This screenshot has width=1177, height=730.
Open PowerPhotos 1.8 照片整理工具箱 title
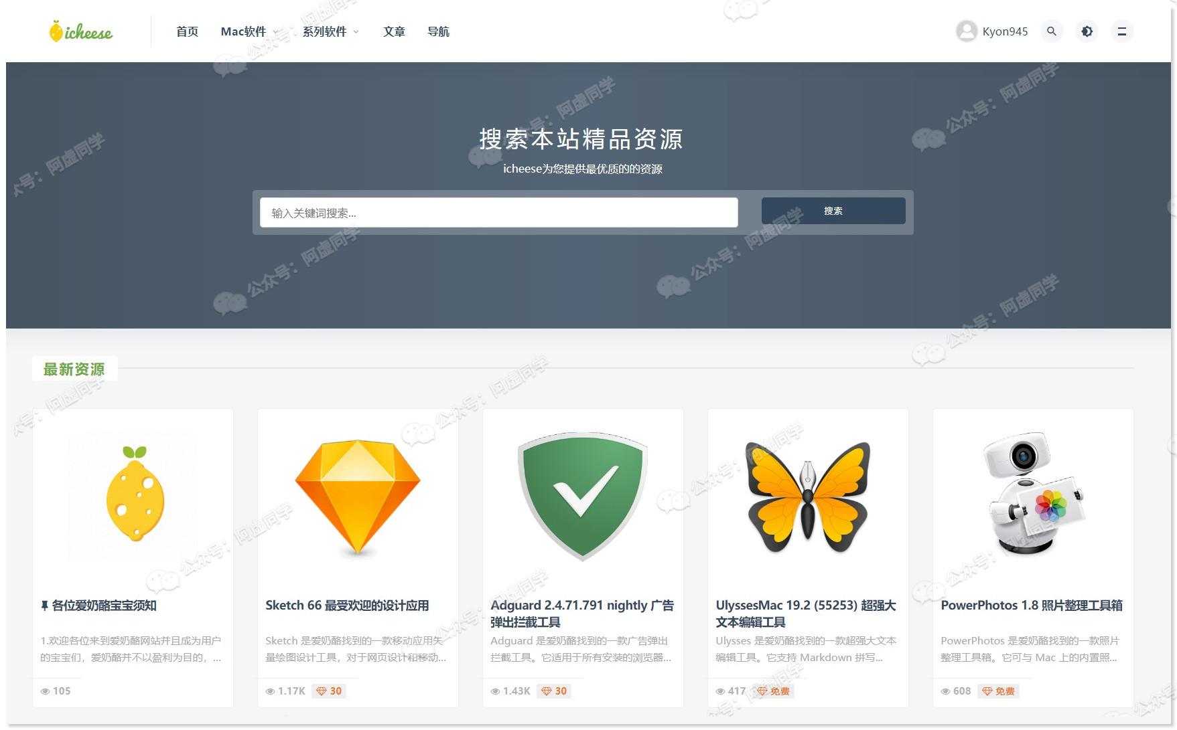point(1032,606)
